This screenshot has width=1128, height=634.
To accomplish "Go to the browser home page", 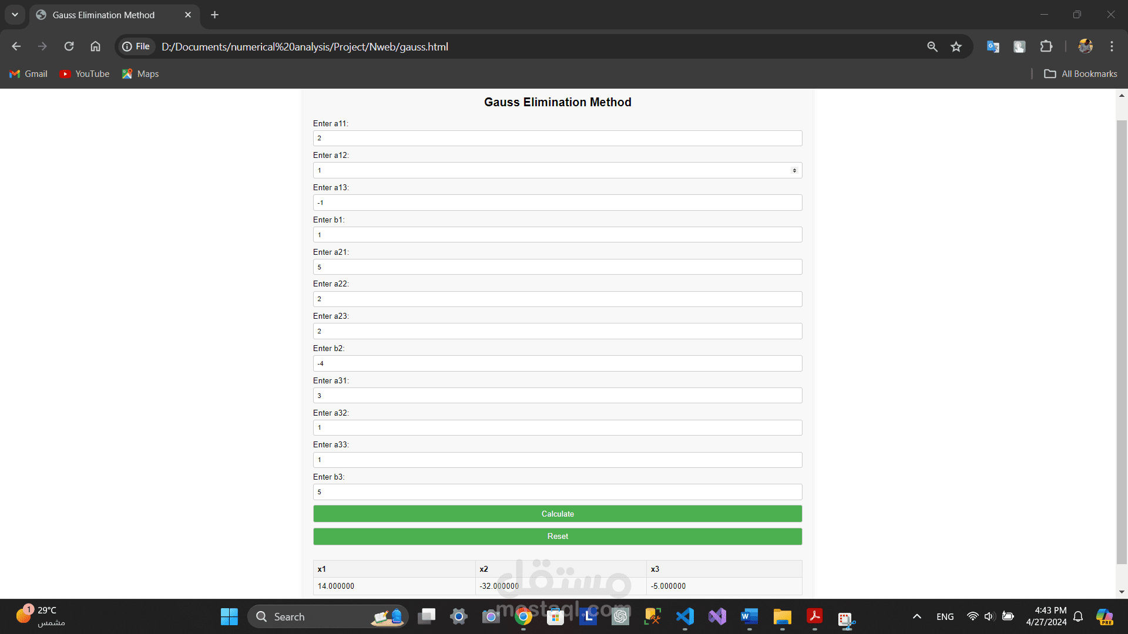I will click(95, 46).
